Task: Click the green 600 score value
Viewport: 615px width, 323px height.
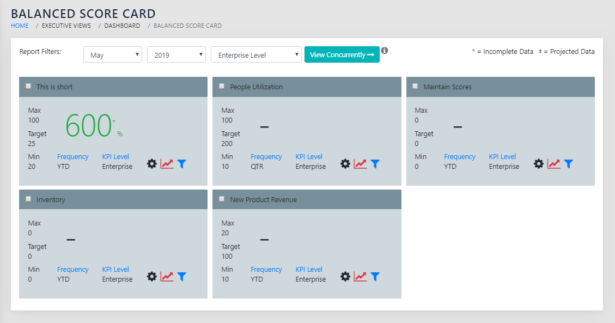Action: (89, 126)
